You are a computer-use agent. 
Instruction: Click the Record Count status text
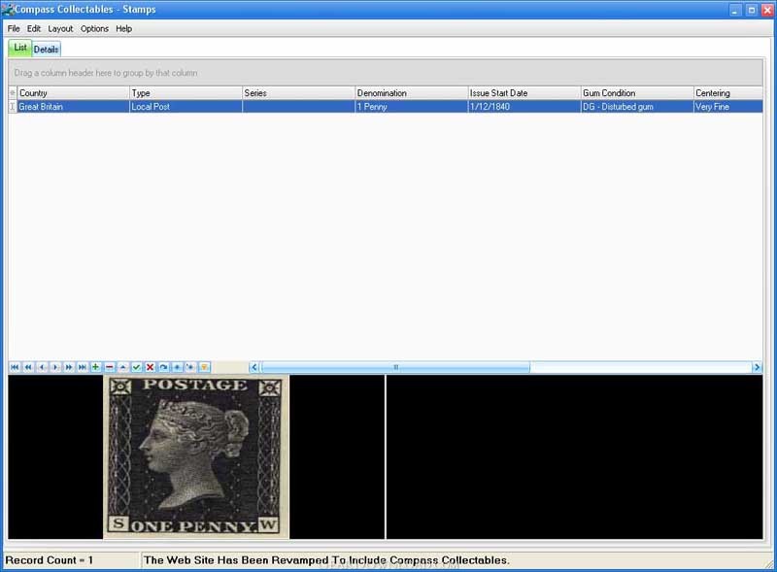[50, 560]
